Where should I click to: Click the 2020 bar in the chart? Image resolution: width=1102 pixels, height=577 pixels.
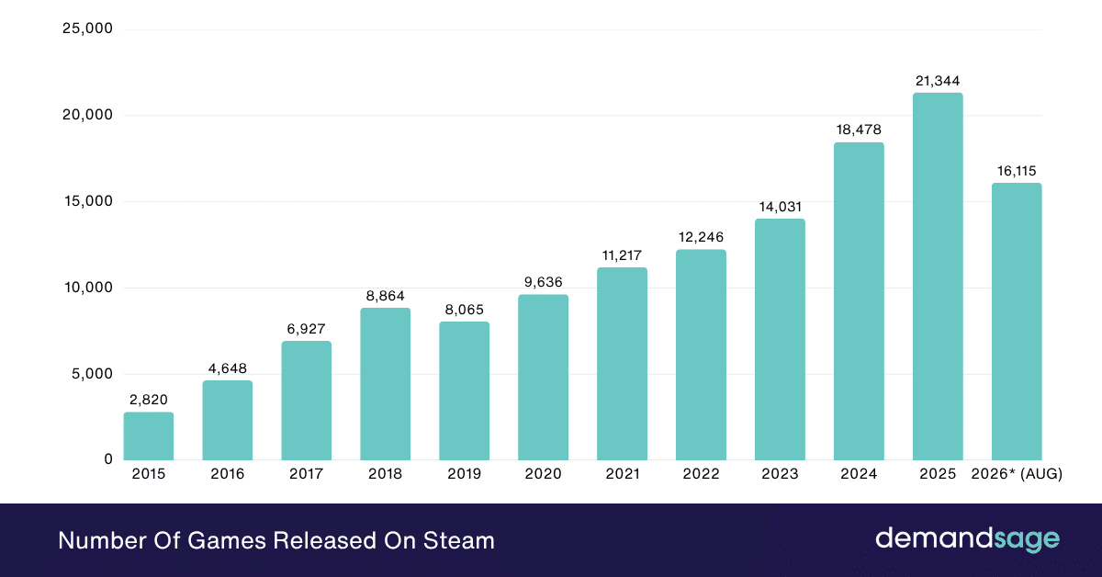pyautogui.click(x=543, y=377)
